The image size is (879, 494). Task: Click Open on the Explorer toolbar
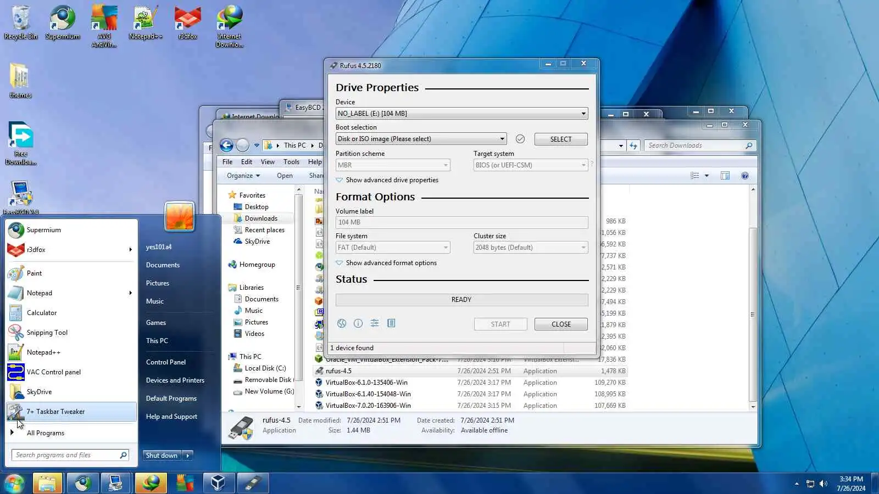(285, 176)
